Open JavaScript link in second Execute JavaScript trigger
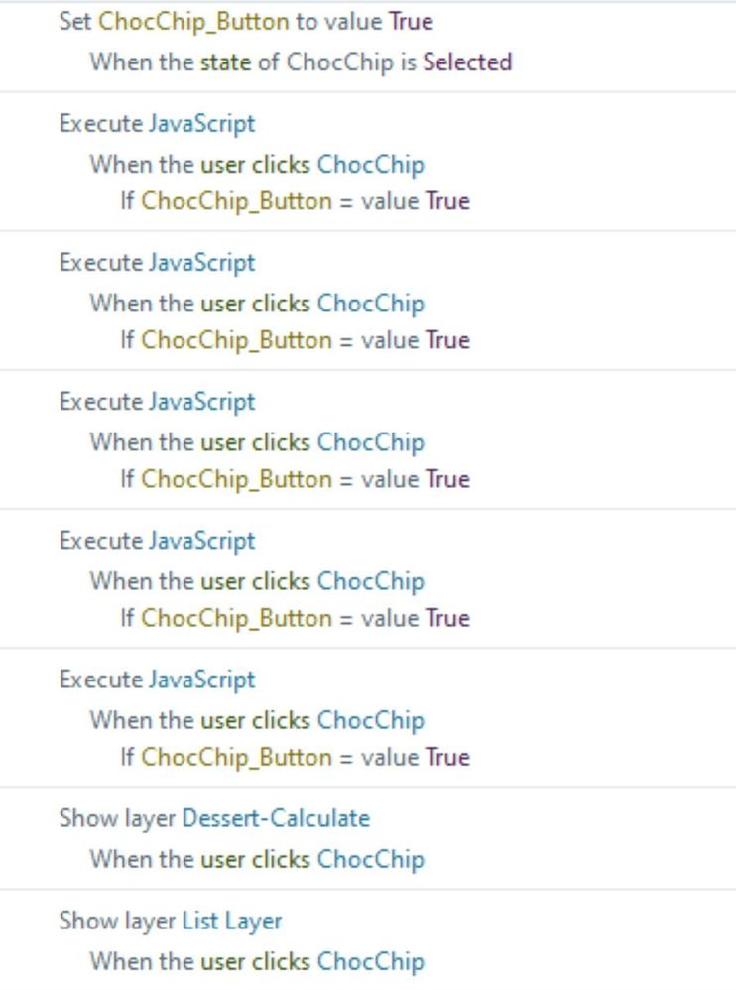Screen dimensions: 736x990 tap(202, 263)
